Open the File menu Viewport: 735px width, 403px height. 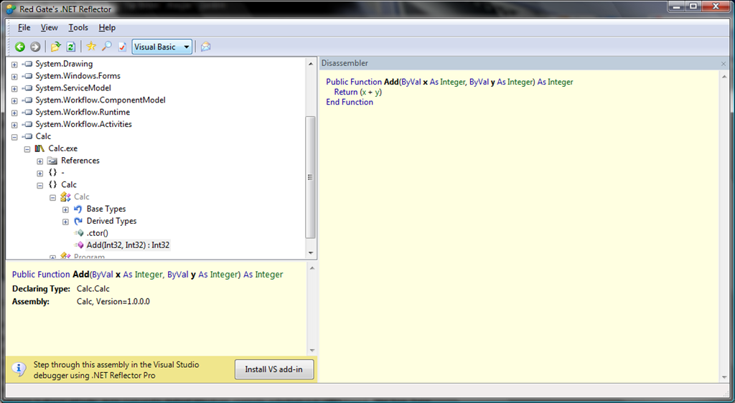[x=24, y=28]
